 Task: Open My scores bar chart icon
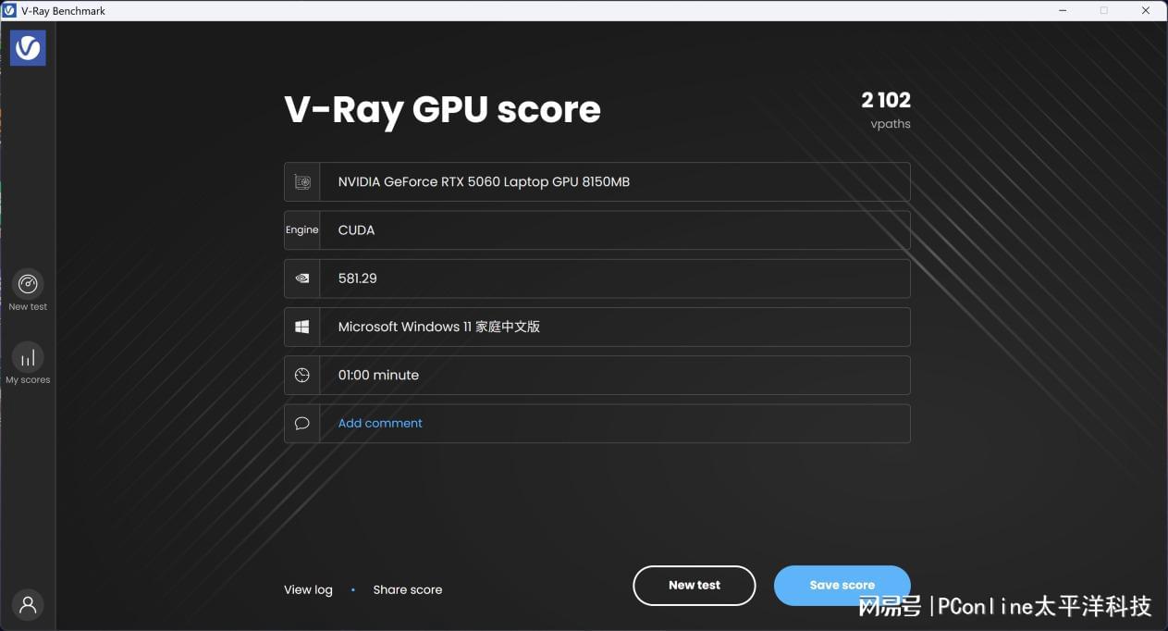click(x=28, y=357)
